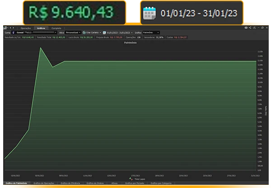Click the Time Lapse label

[140, 179]
